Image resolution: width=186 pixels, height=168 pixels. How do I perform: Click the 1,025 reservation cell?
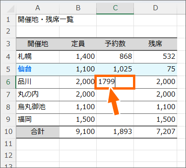pyautogui.click(x=115, y=70)
